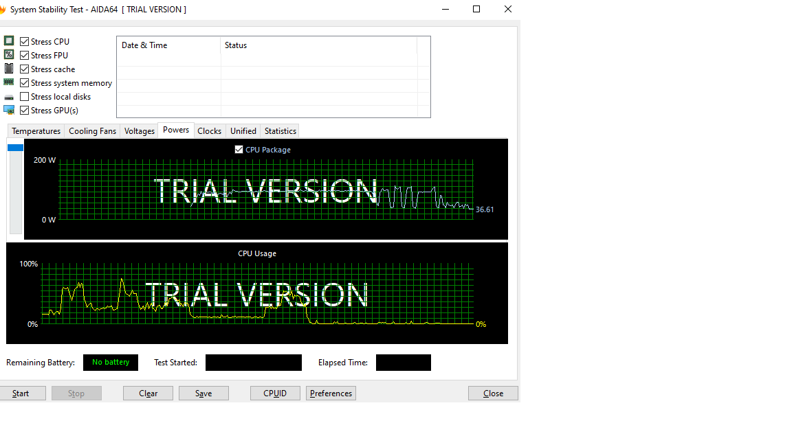The image size is (792, 445).
Task: Open the CPUID panel
Action: coord(275,393)
